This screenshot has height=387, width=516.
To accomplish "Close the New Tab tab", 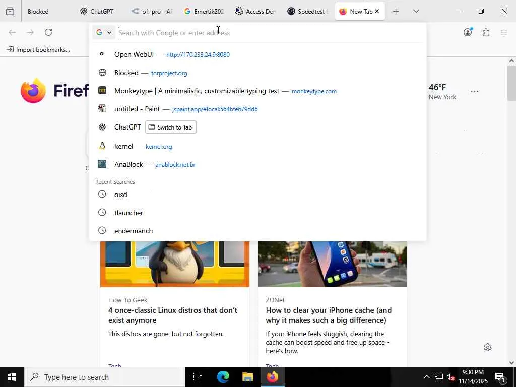I will point(377,11).
